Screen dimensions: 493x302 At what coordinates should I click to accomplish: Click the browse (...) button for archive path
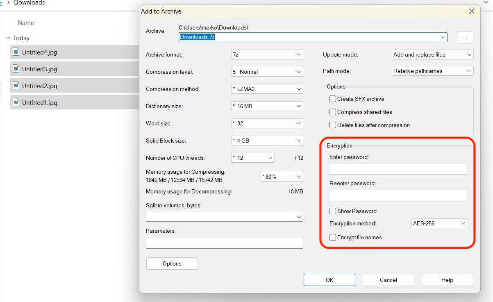[465, 37]
